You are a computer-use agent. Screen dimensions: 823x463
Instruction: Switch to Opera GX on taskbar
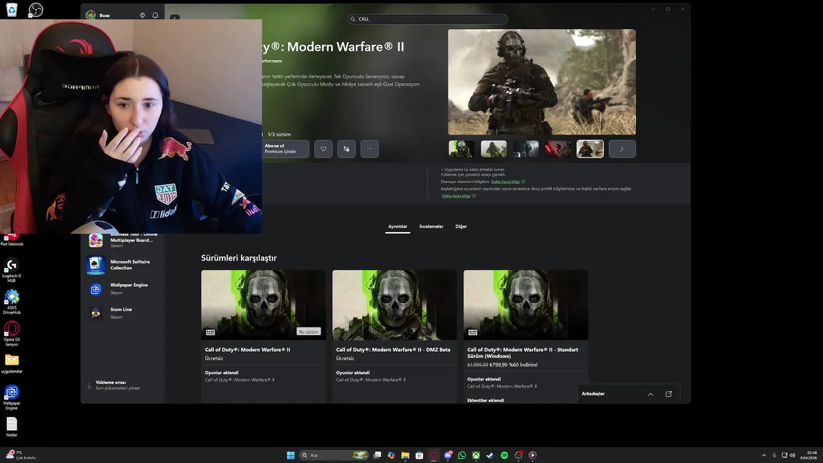tap(434, 455)
